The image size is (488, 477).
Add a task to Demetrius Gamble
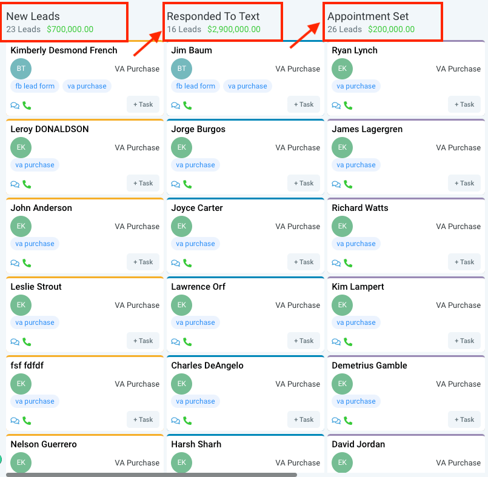click(464, 419)
